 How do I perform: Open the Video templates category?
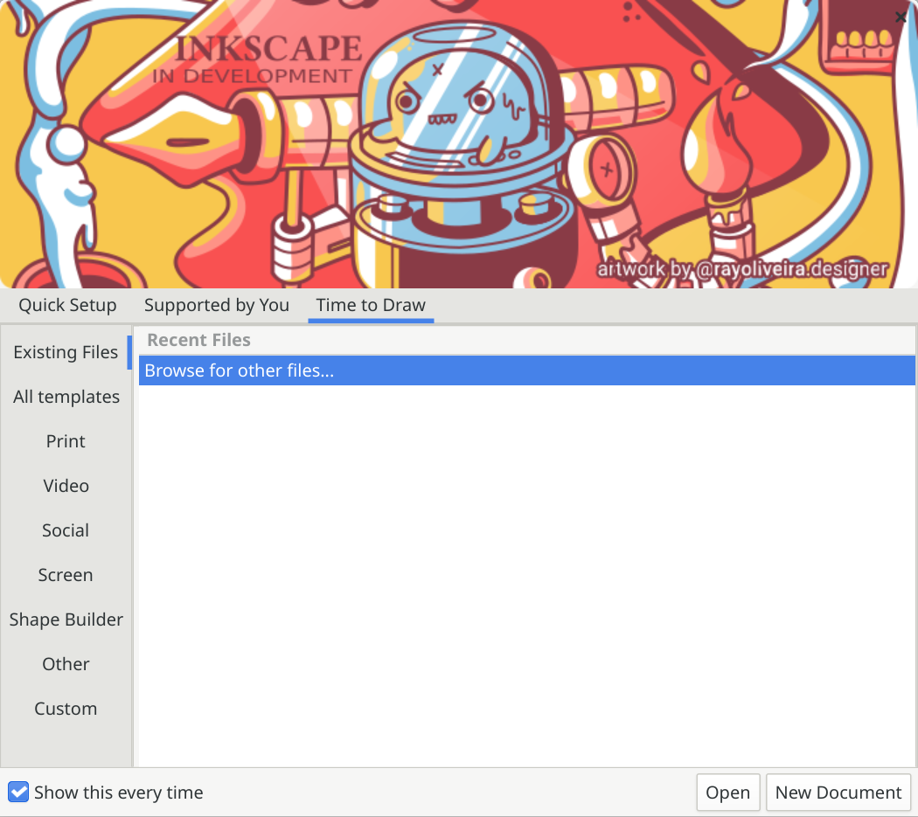click(x=66, y=486)
